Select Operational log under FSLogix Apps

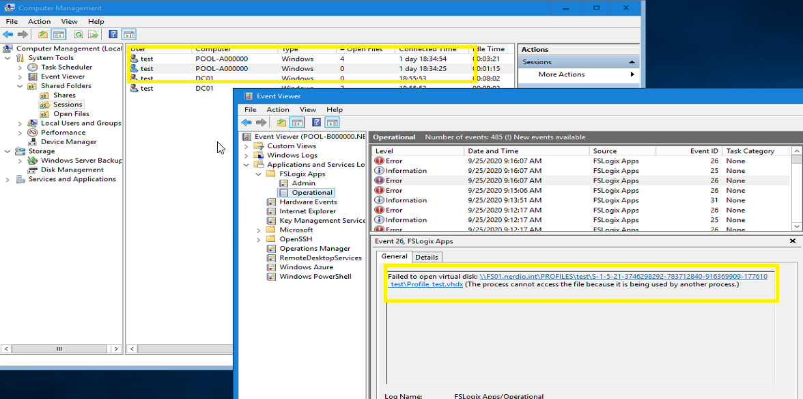point(313,193)
